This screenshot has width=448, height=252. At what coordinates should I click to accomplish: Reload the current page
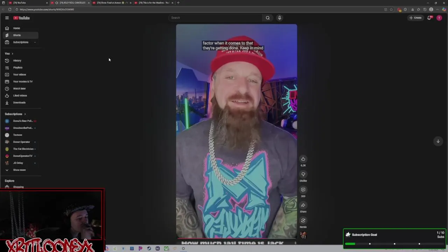pos(10,9)
